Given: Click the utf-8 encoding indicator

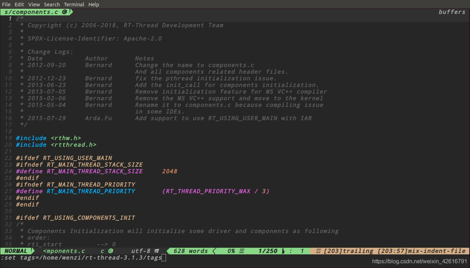Looking at the screenshot, I should click(x=141, y=251).
